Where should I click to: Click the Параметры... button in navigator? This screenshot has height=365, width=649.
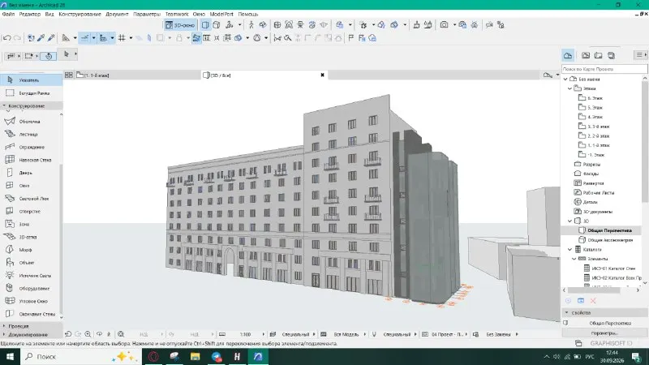(x=604, y=333)
